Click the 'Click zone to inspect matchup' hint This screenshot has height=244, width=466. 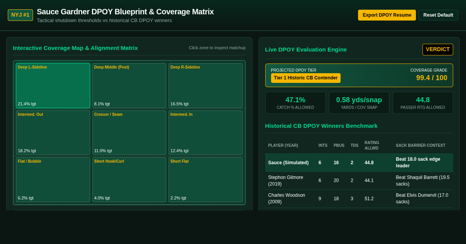(217, 48)
